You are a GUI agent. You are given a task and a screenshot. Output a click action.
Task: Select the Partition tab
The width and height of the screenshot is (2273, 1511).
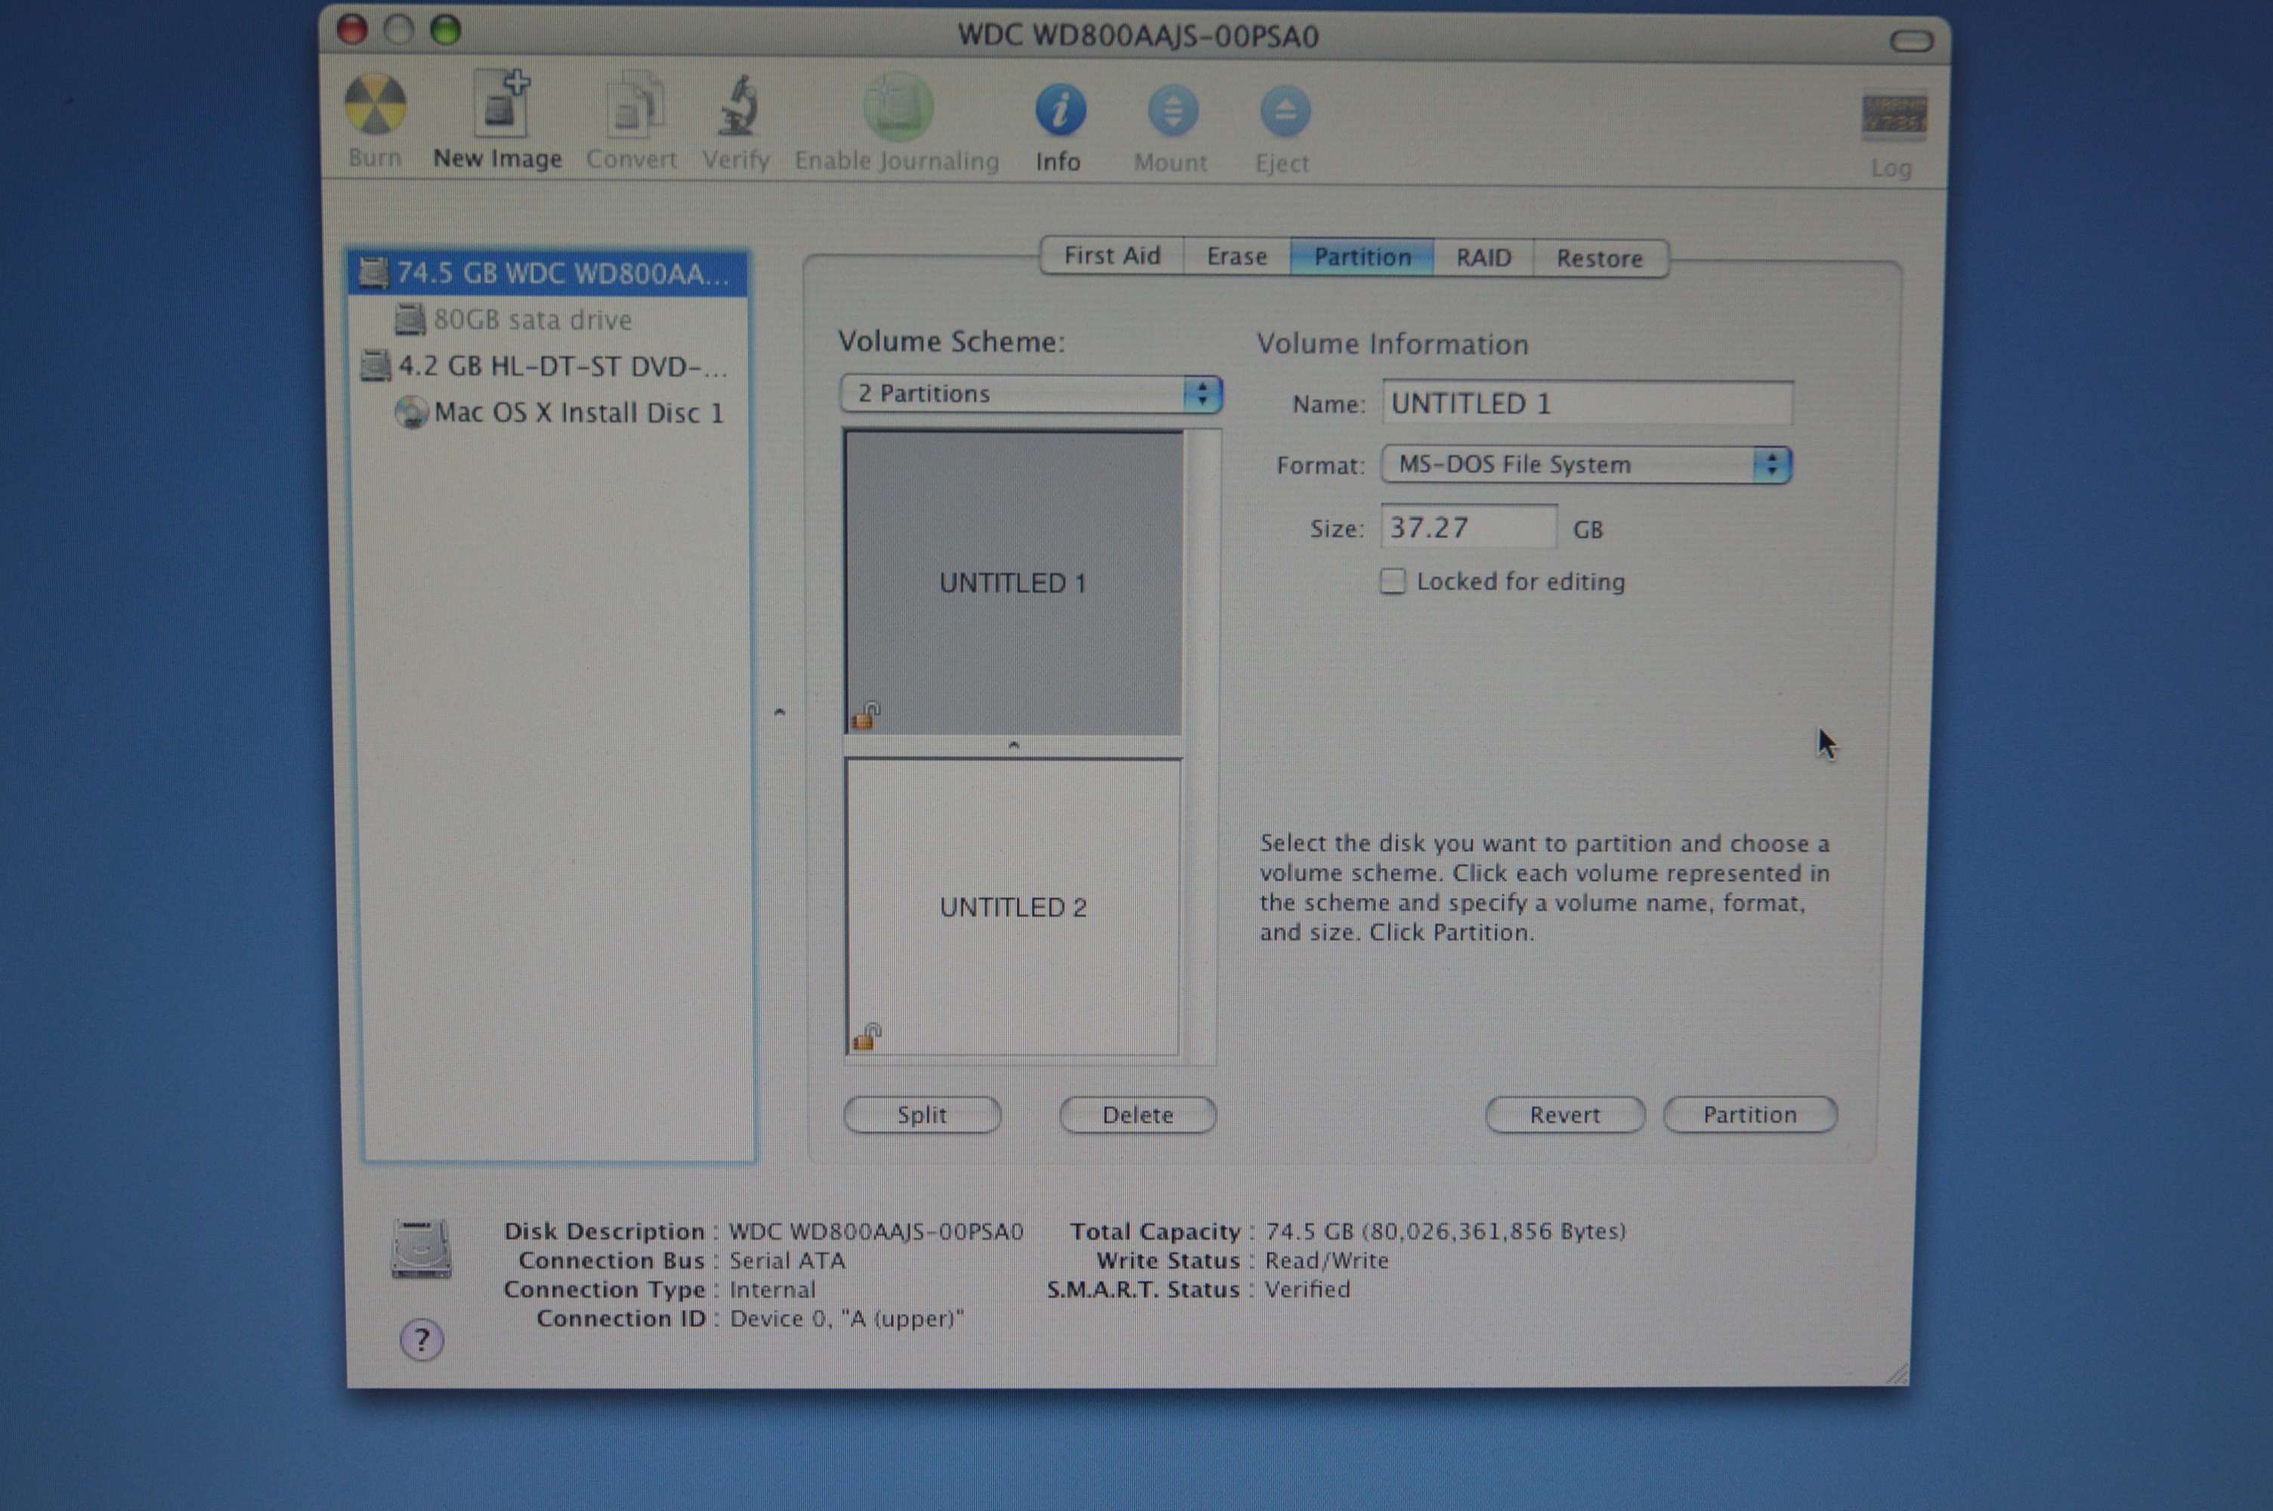[1362, 258]
